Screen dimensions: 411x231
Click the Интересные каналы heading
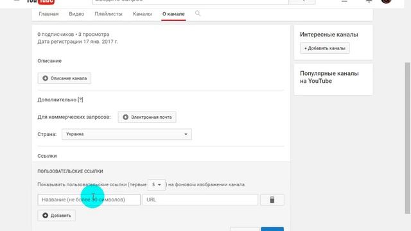(329, 35)
